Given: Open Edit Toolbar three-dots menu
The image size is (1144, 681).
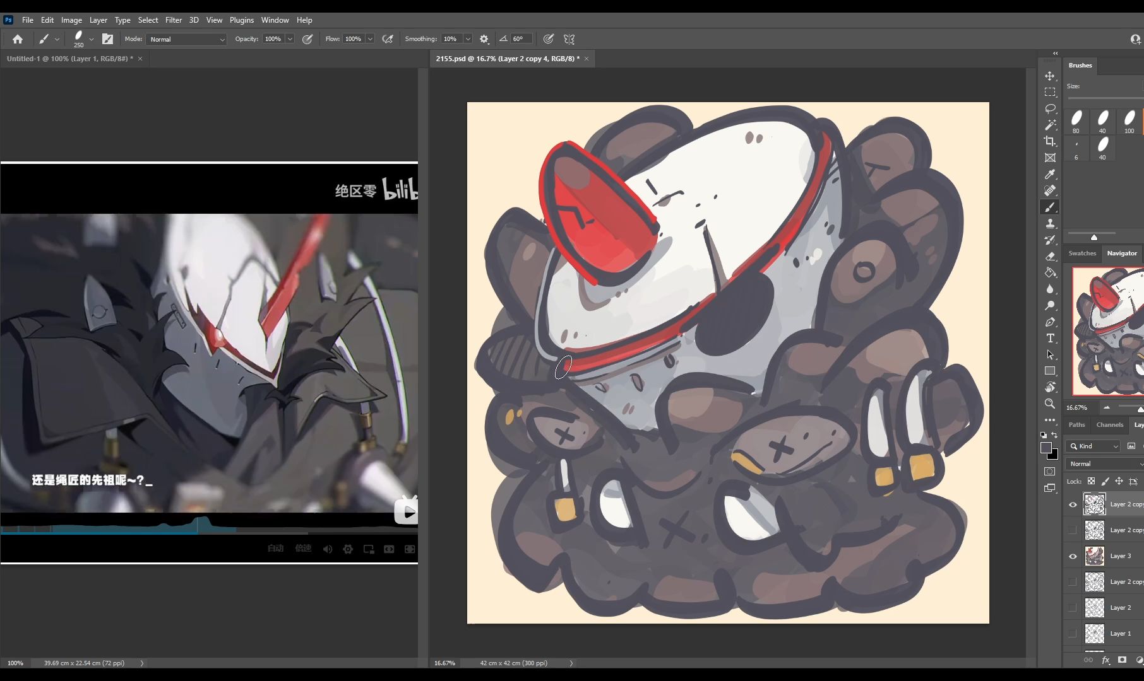Looking at the screenshot, I should [1050, 420].
